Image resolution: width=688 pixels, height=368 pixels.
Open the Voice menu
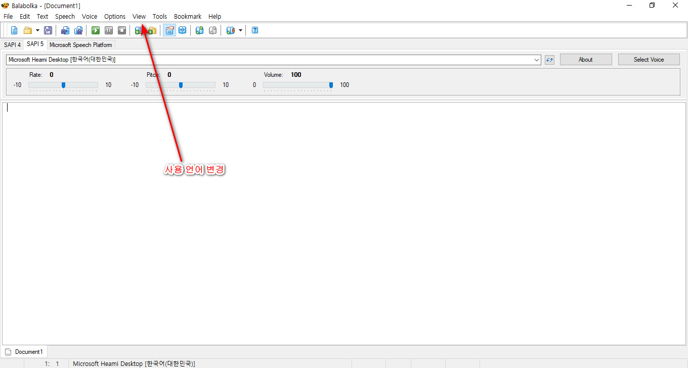(x=90, y=16)
